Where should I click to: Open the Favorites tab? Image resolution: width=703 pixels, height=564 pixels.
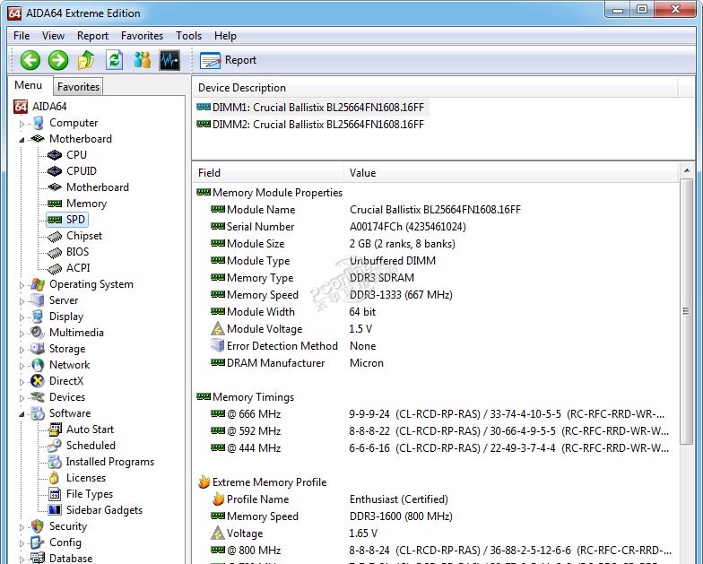[78, 87]
